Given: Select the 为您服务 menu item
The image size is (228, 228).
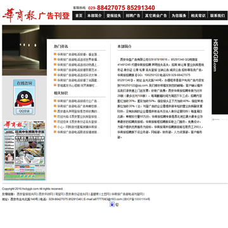Looking at the screenshot, I should [179, 16].
